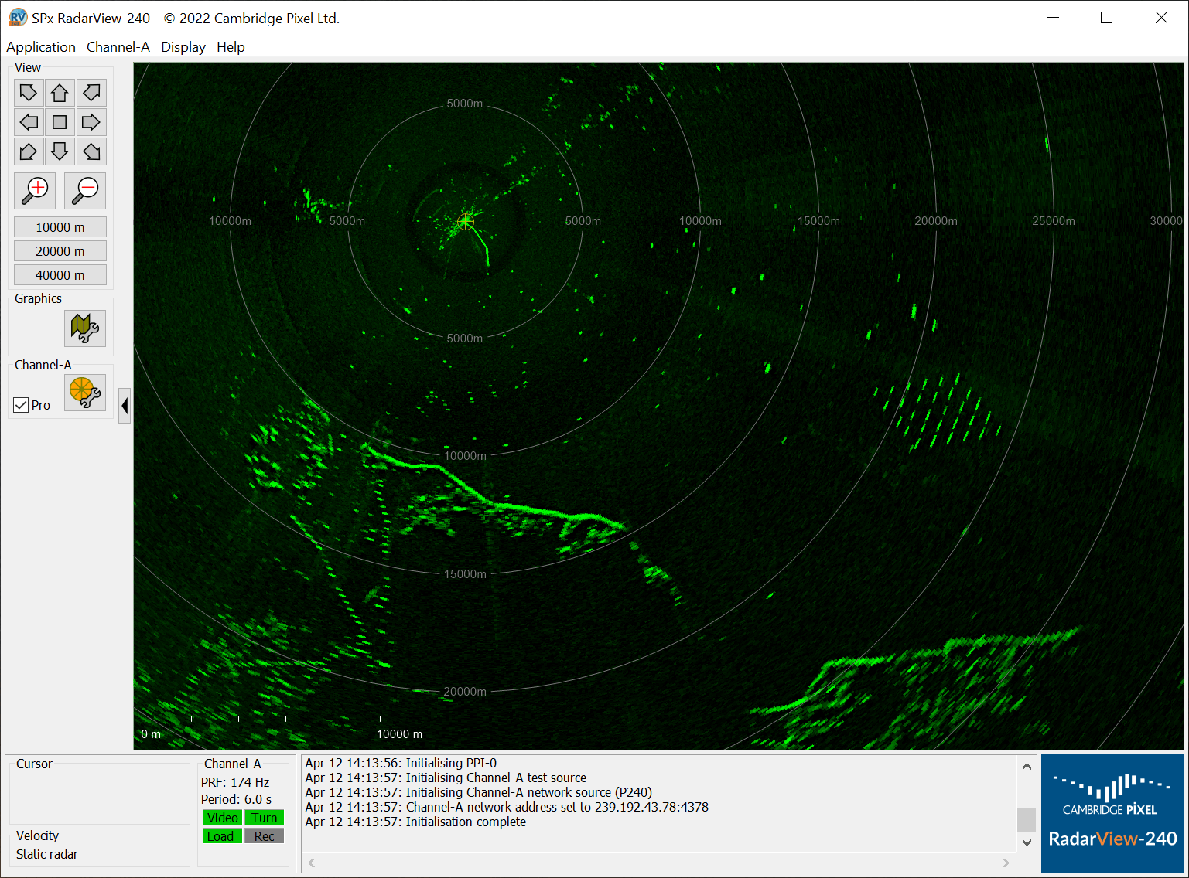Pan the radar view down
The width and height of the screenshot is (1189, 878).
click(x=60, y=151)
